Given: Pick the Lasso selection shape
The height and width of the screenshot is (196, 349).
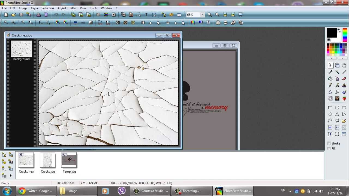Looking at the screenshot, I should pyautogui.click(x=330, y=121).
